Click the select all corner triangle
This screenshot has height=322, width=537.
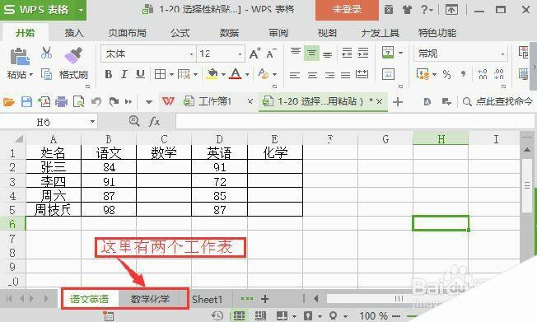point(18,139)
